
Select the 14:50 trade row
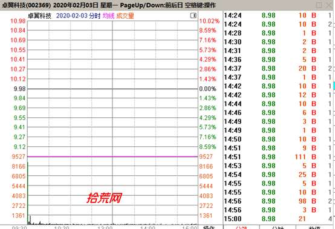[x=278, y=139]
